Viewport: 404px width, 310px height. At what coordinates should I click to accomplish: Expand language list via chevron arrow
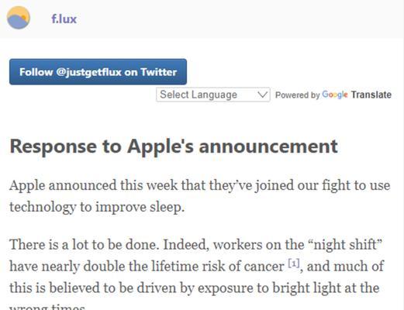pos(262,95)
